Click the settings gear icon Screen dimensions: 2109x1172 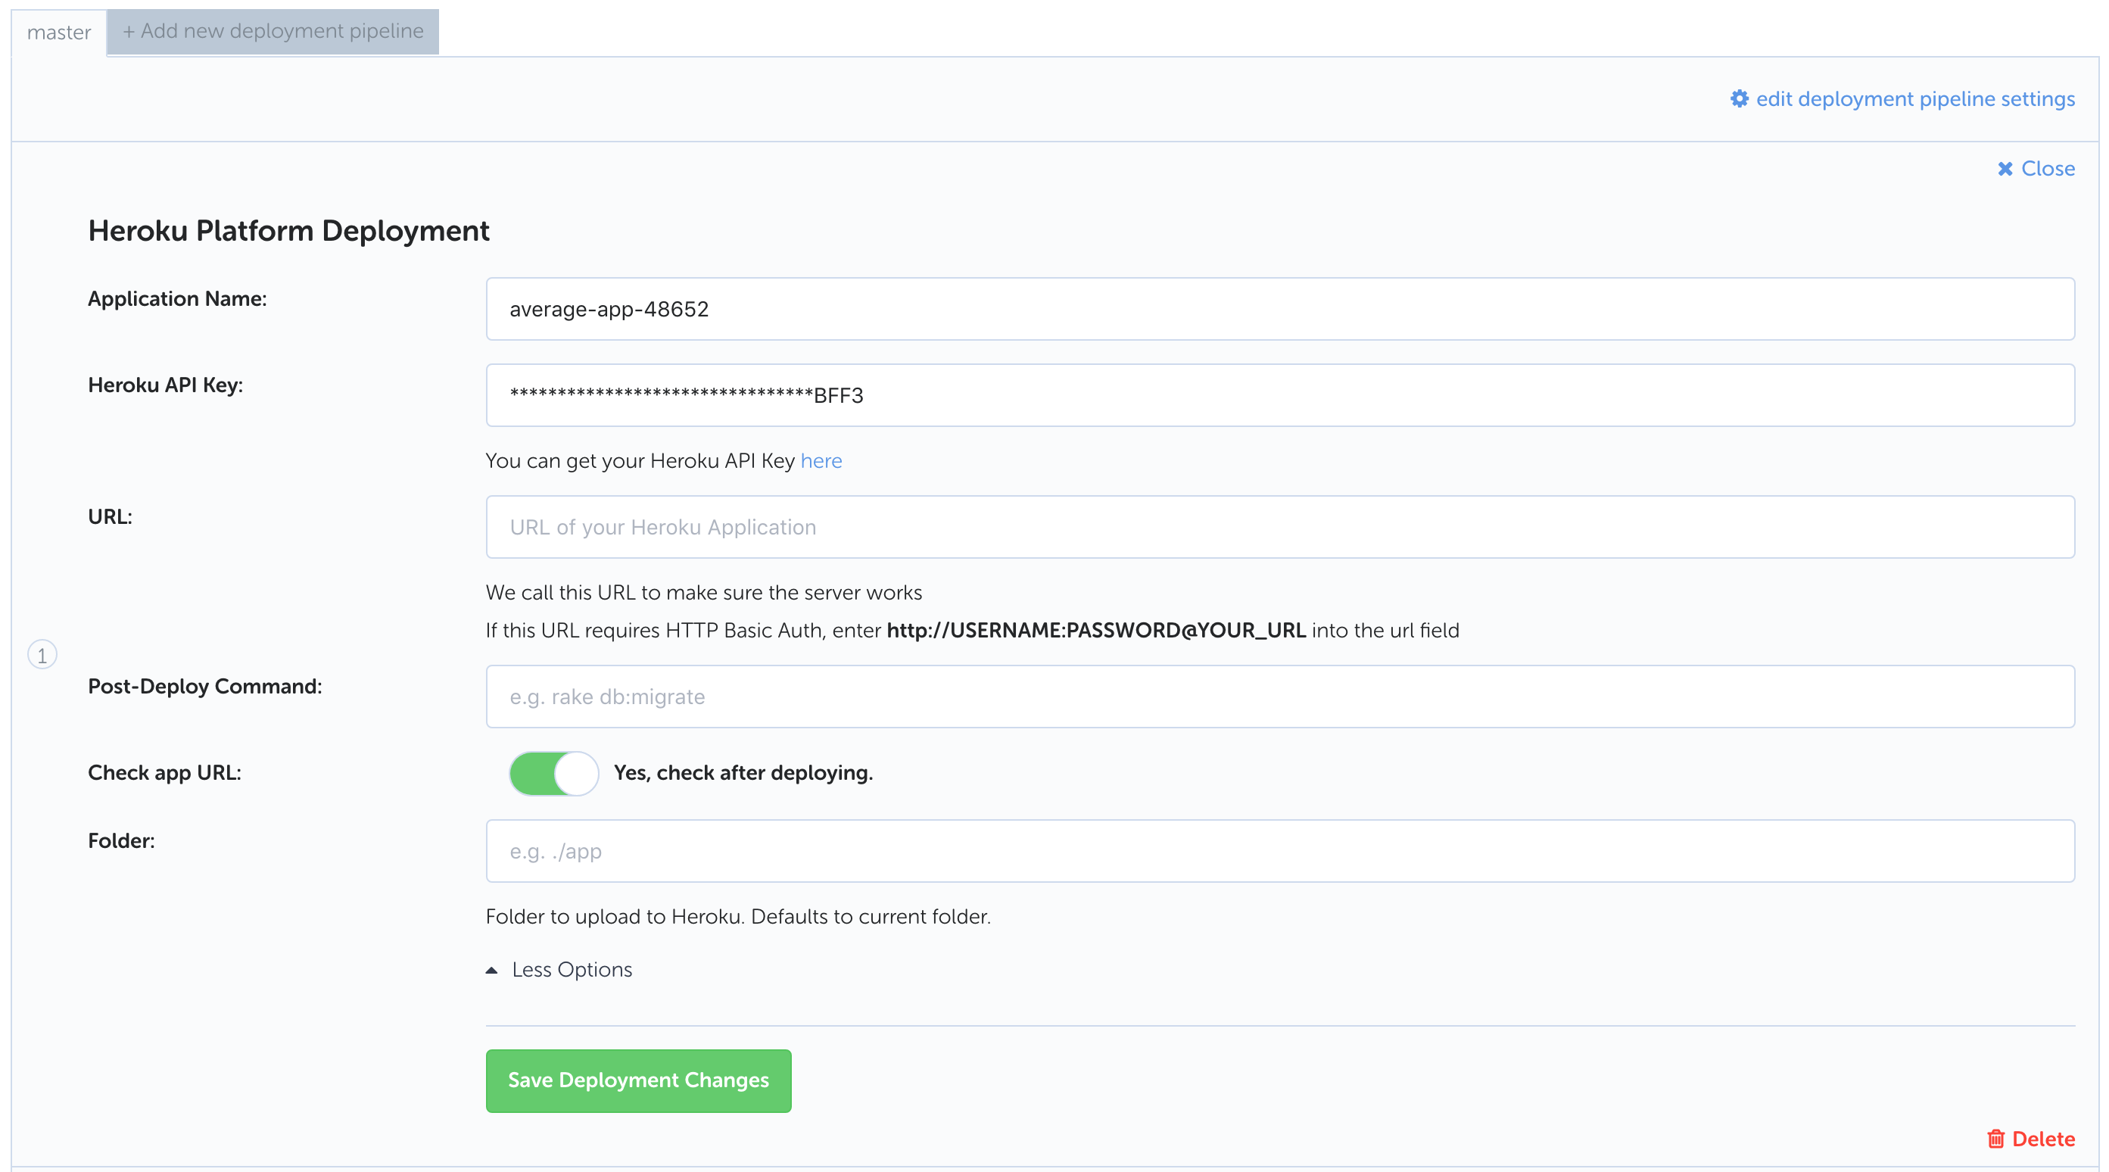click(1739, 98)
